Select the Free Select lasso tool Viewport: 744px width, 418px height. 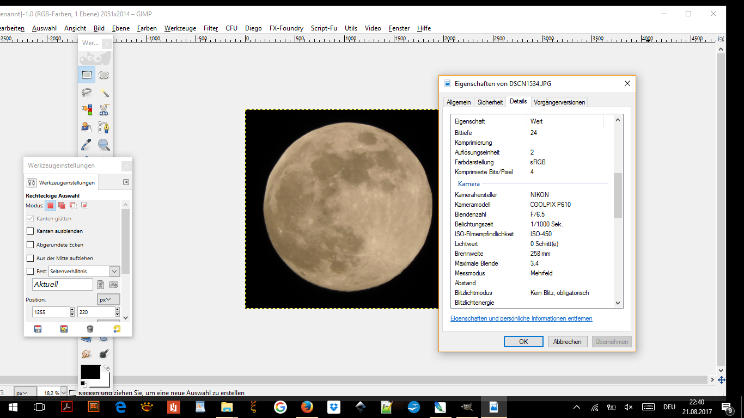click(x=87, y=93)
